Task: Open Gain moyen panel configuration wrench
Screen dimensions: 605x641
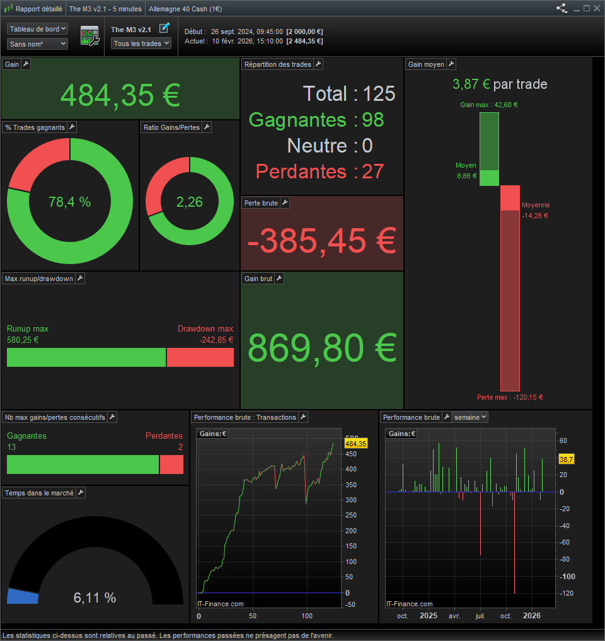Action: 450,64
